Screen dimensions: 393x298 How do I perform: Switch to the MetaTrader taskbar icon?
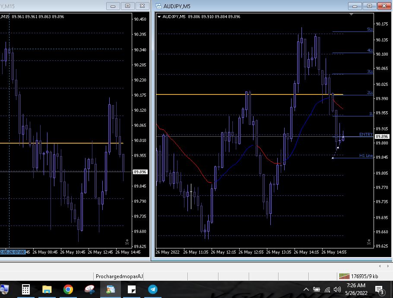point(111,289)
